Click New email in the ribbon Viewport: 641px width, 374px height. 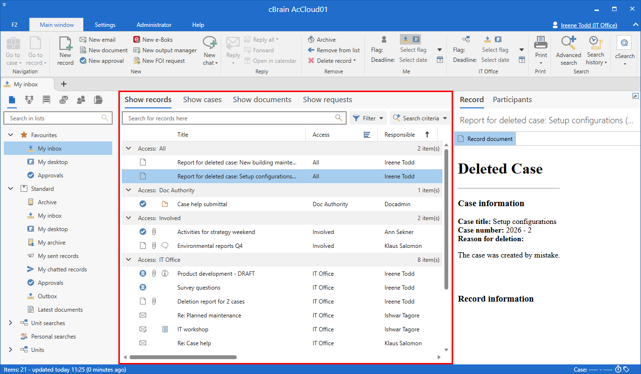click(x=97, y=40)
